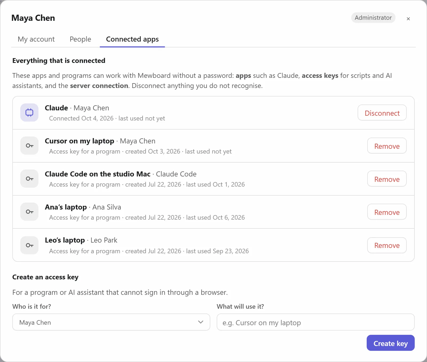Screen dimensions: 427x362
Task: Click the 'Everything that is connected' heading
Action: coord(59,61)
